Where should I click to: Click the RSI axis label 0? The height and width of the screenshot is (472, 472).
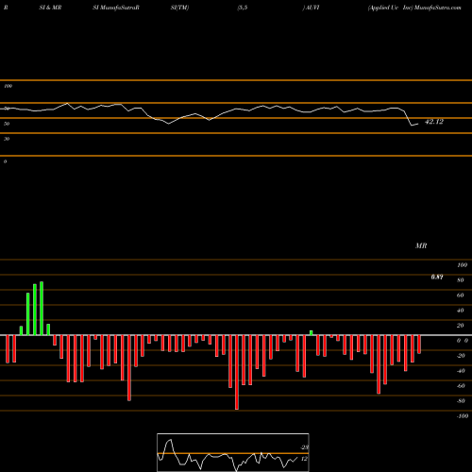[5, 161]
